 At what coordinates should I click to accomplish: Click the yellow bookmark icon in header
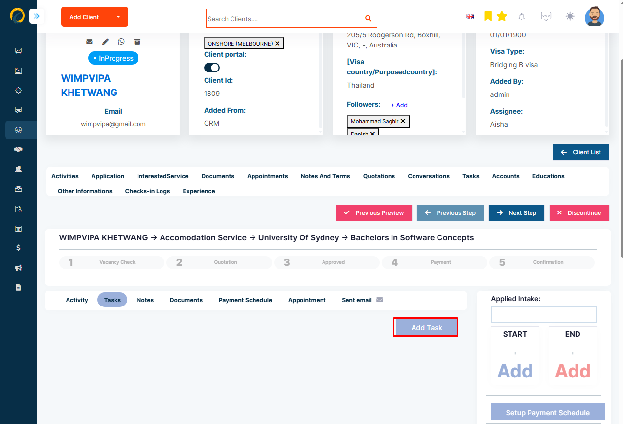pos(488,16)
